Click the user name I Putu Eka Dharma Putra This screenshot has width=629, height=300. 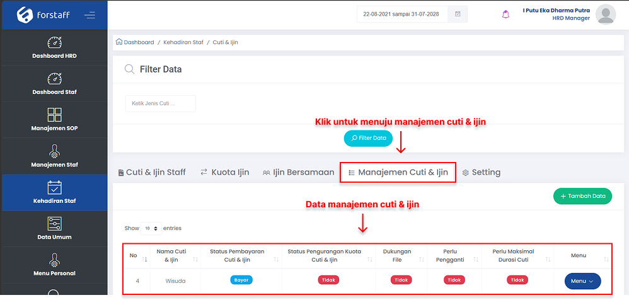click(556, 11)
